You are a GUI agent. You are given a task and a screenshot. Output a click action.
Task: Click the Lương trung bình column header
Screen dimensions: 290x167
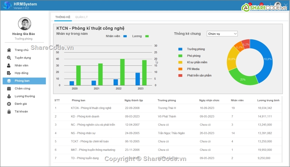(268, 100)
